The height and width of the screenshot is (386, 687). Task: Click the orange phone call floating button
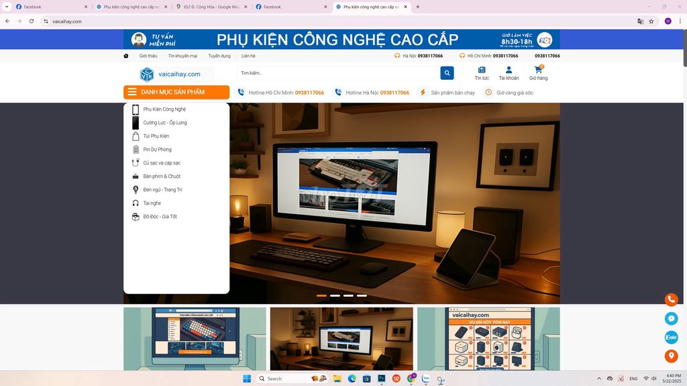(671, 299)
